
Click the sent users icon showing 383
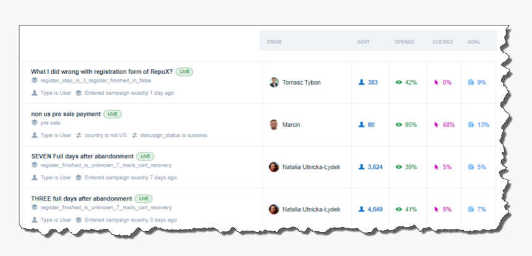362,82
